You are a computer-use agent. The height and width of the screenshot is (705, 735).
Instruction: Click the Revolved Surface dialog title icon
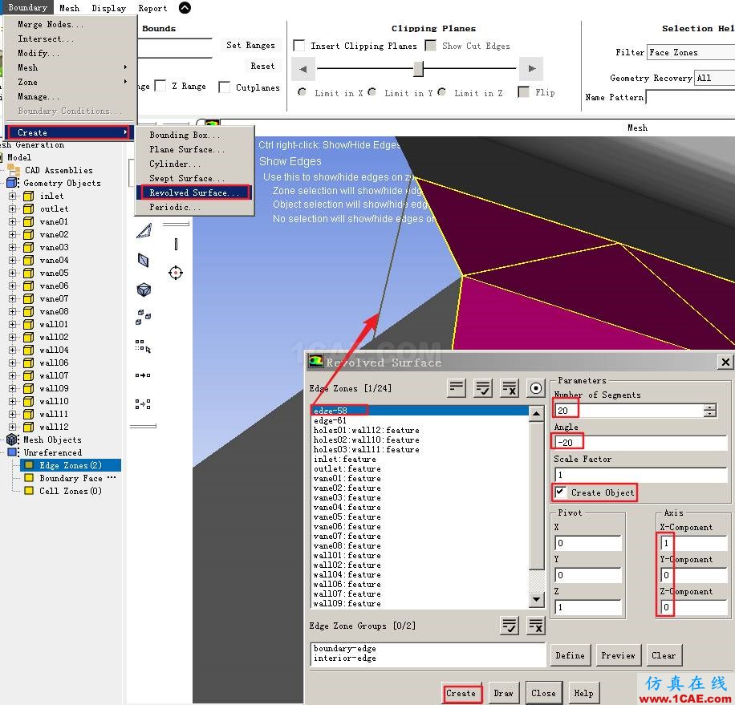click(x=315, y=362)
